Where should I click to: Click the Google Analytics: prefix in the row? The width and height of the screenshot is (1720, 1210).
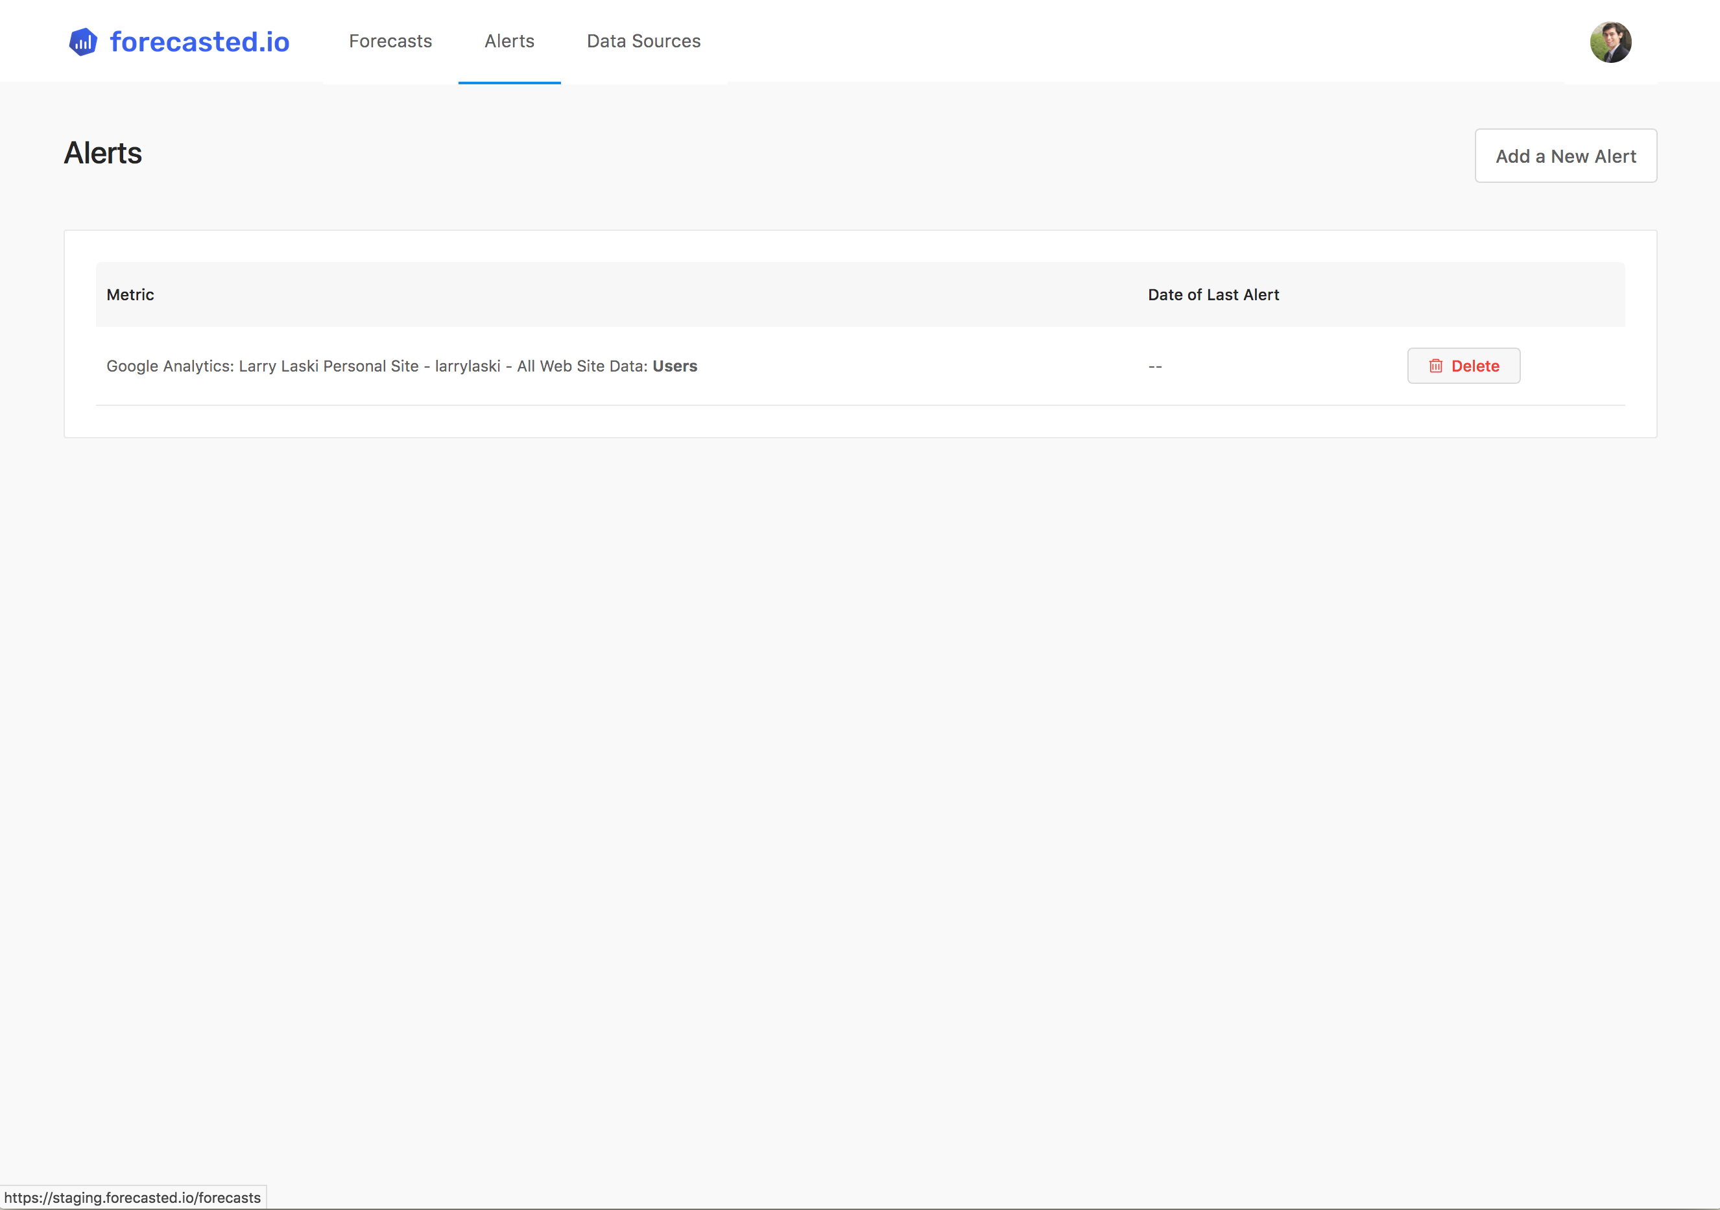coord(170,366)
